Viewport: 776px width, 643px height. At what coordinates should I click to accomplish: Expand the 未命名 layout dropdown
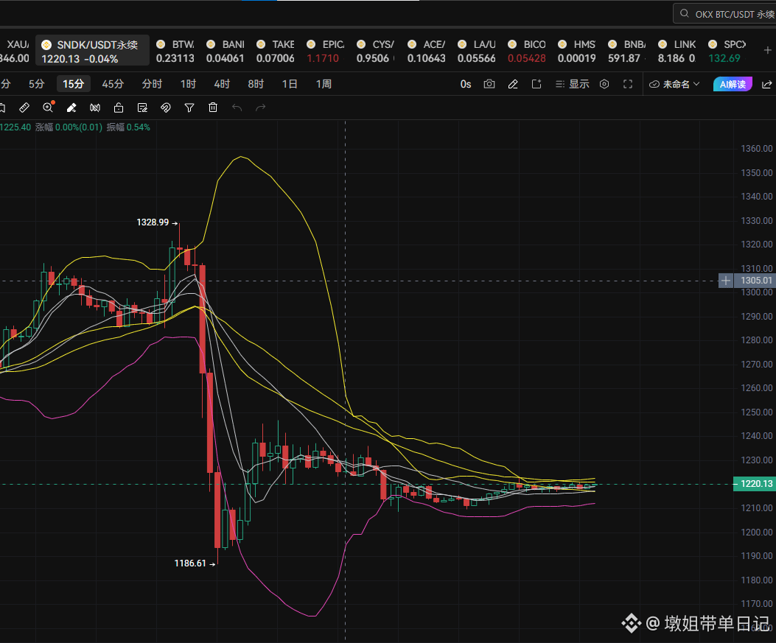674,84
